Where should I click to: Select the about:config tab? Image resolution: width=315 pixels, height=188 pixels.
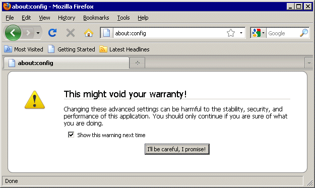(x=67, y=63)
